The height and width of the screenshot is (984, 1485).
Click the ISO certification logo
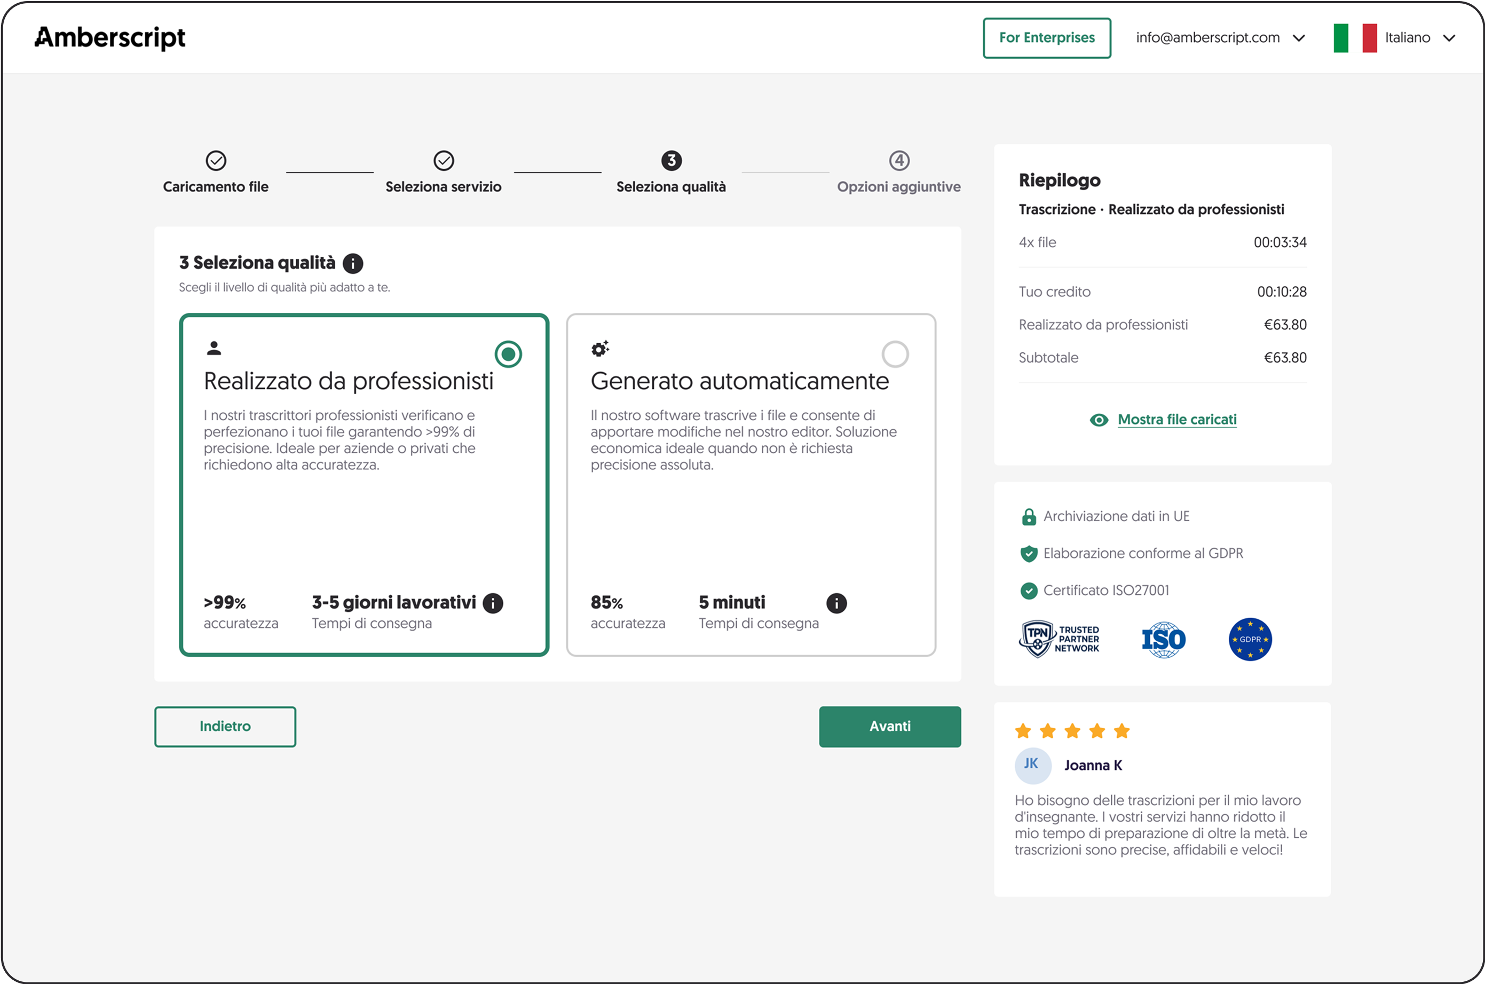click(x=1163, y=640)
